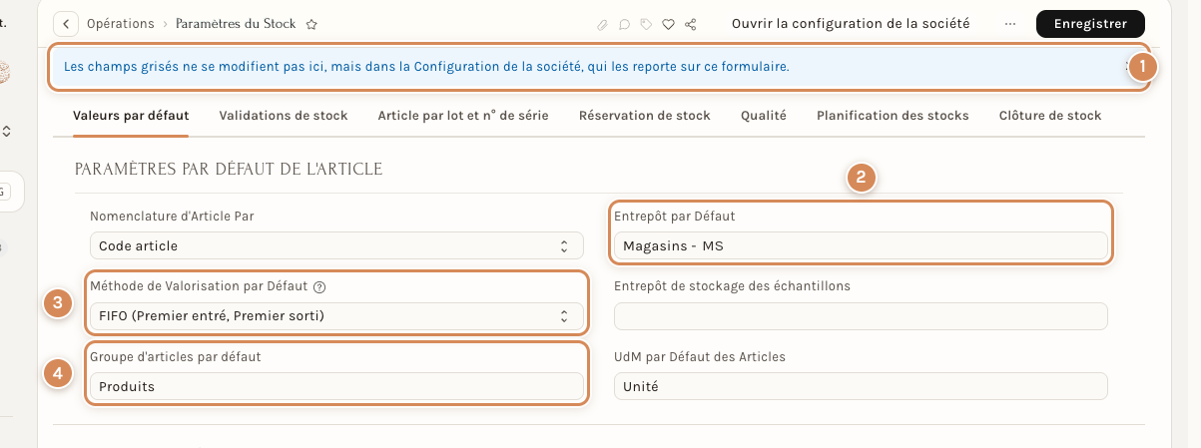Click UdM par Défaut des Articles field
The height and width of the screenshot is (448, 1201).
click(861, 386)
